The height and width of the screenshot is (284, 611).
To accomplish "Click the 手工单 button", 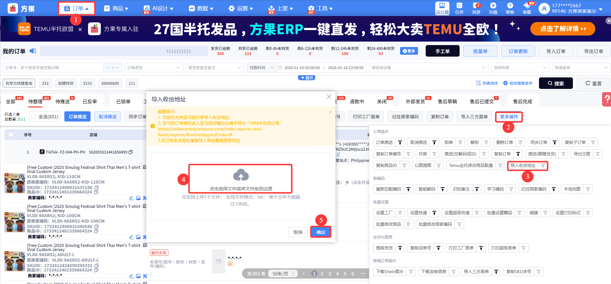I will (x=443, y=51).
